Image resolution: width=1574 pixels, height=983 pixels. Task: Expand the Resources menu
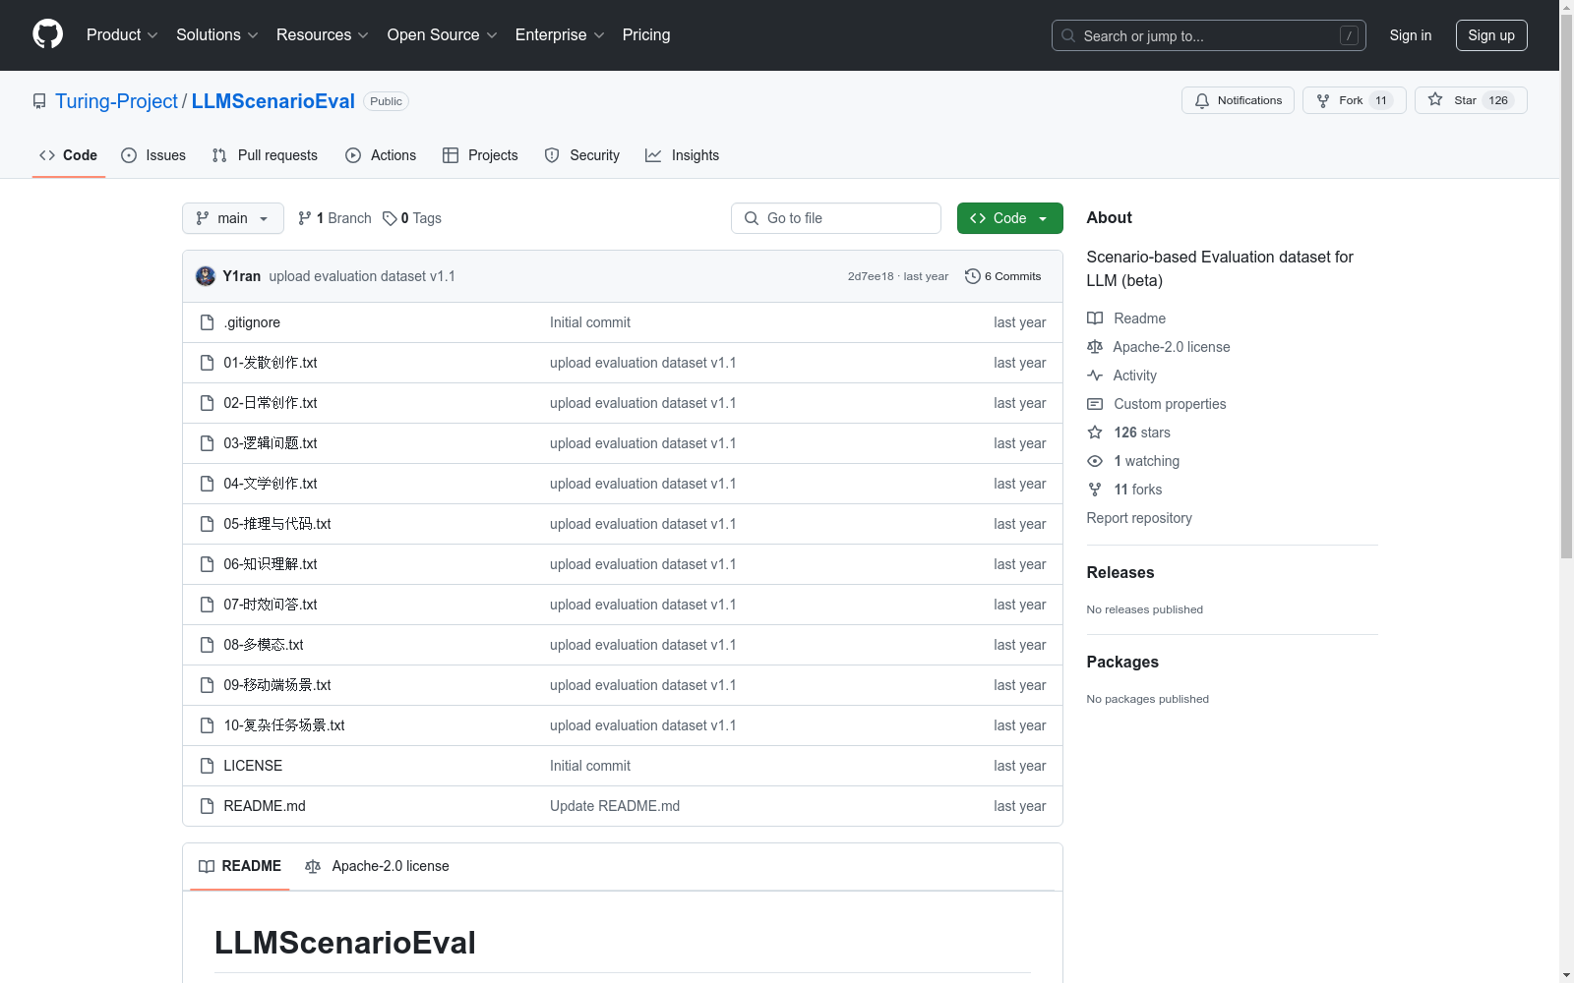[323, 35]
